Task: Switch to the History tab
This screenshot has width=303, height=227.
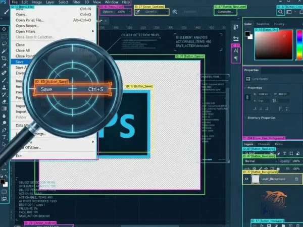Action: tap(279, 24)
